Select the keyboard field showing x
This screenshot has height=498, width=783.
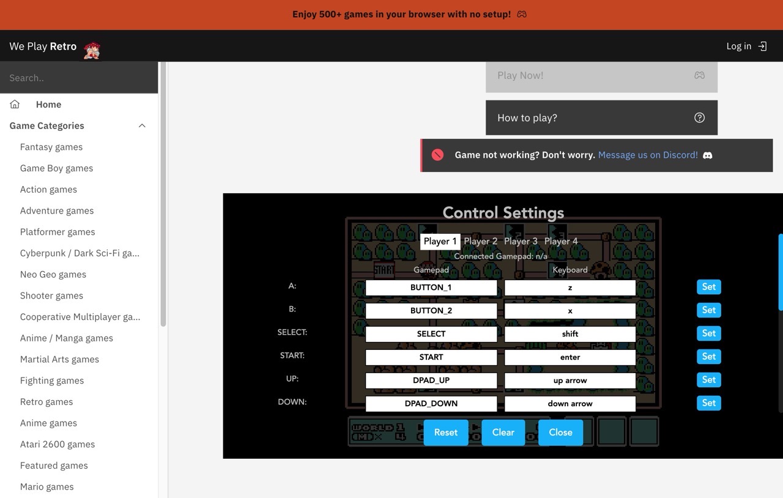pyautogui.click(x=570, y=311)
